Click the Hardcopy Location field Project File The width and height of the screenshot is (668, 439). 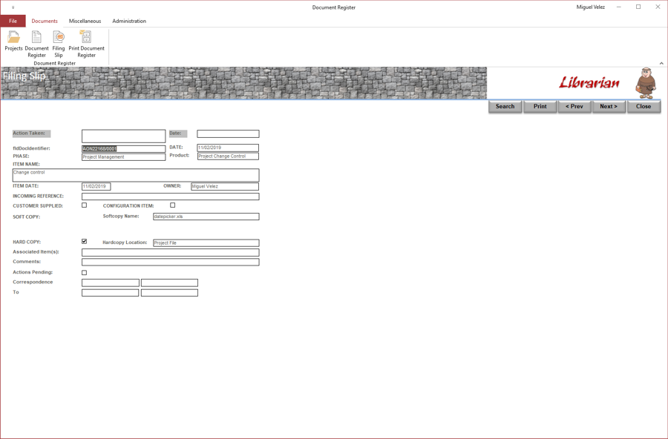coord(206,243)
